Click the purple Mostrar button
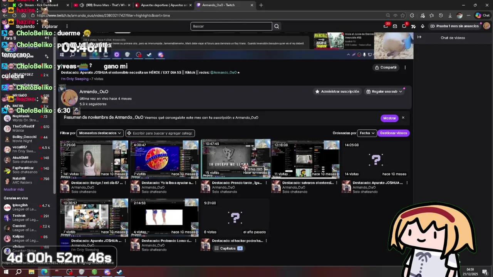Screen dimensions: 493x277 (389, 118)
